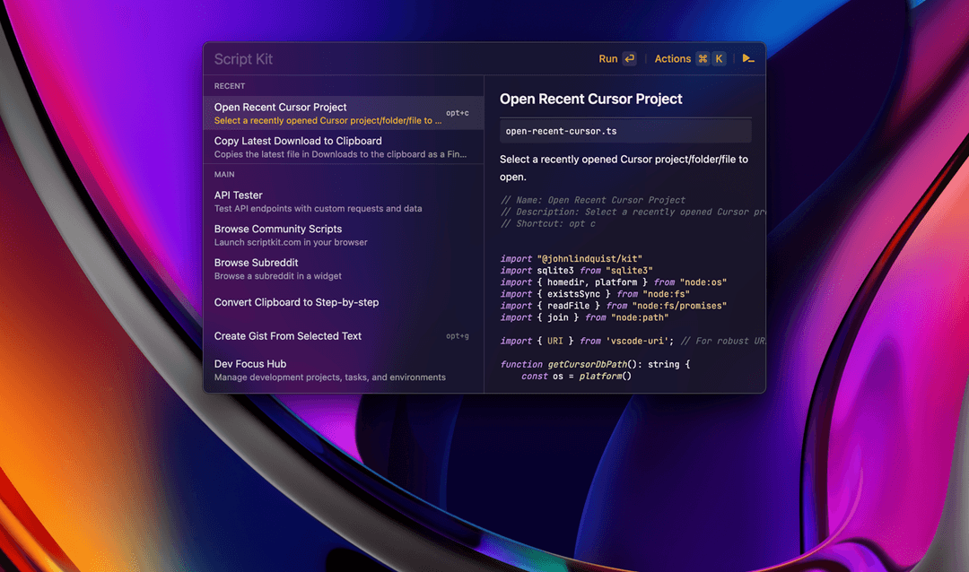Screen dimensions: 969x572
Task: Click the MAIN section header
Action: point(223,174)
